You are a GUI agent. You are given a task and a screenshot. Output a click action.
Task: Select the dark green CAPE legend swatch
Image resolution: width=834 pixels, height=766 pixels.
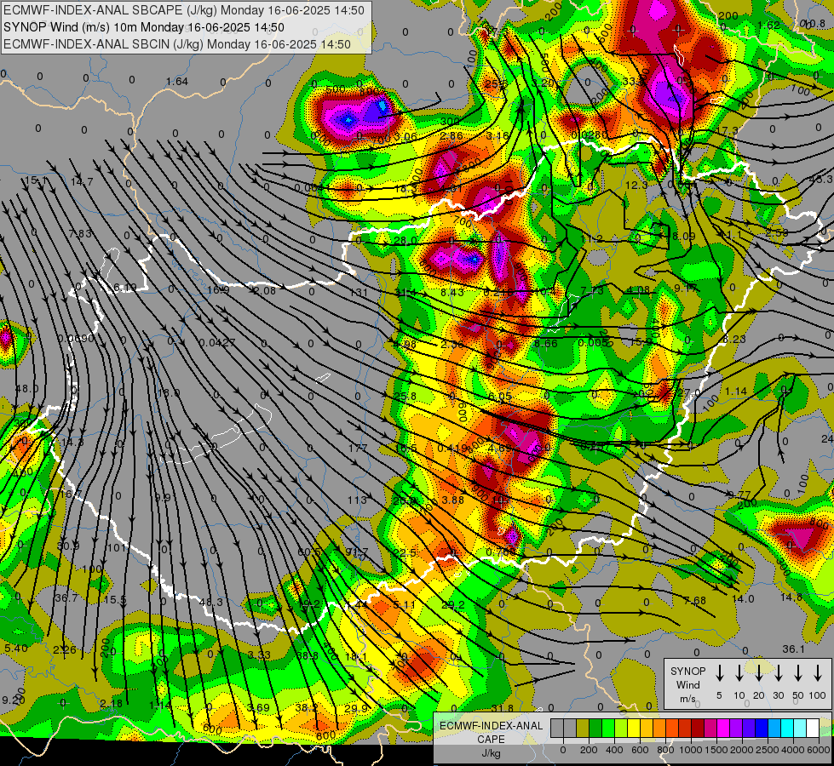(595, 728)
